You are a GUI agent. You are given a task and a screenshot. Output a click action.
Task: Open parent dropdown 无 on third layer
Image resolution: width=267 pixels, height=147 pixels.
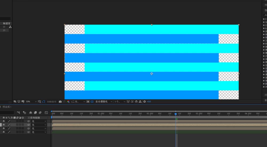coord(39,128)
